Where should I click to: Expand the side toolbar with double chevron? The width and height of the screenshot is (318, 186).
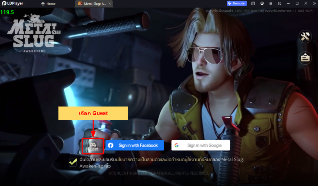(314, 3)
